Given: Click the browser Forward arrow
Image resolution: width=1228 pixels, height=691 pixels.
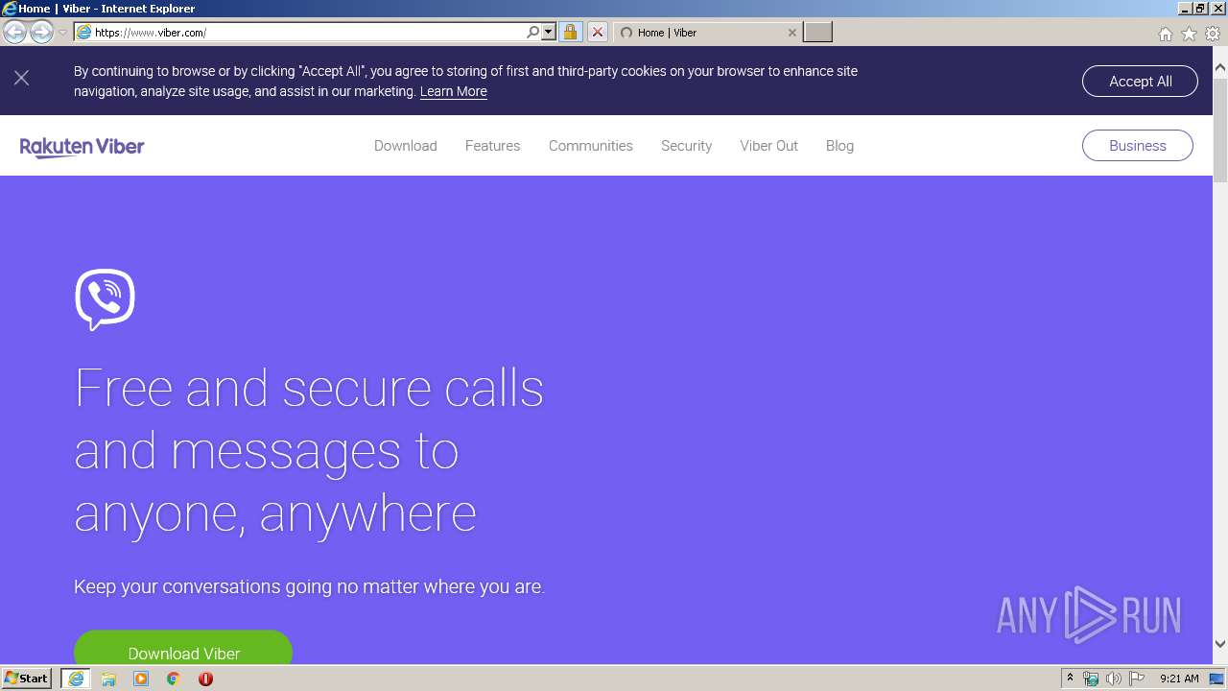Looking at the screenshot, I should (41, 32).
